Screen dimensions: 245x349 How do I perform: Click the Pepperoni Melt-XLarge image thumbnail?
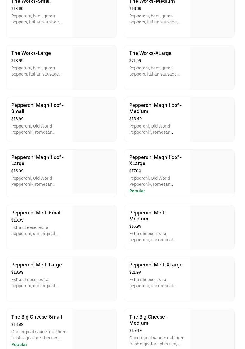coord(212,279)
